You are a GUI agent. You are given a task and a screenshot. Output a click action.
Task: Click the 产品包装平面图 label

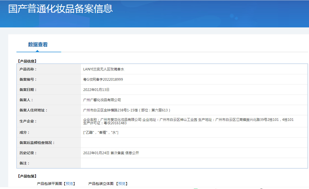click(50, 184)
